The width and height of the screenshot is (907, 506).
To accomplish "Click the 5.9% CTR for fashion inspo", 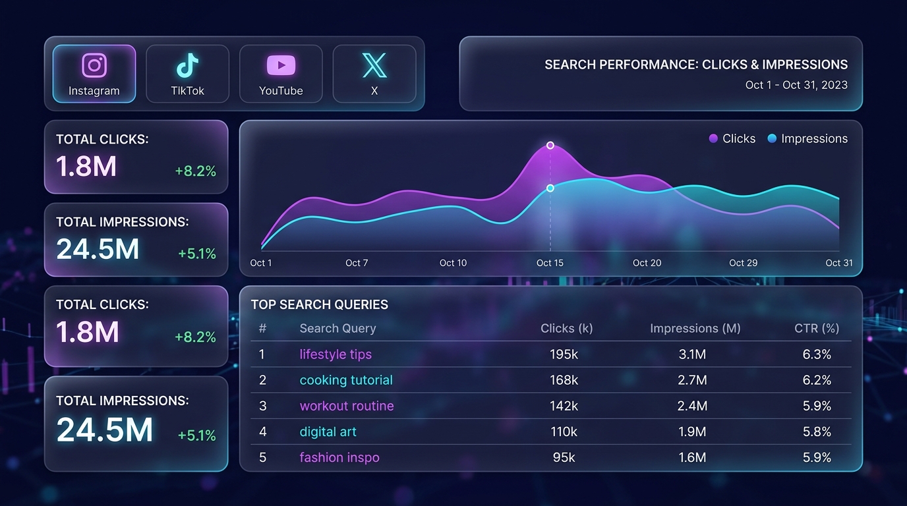I will pyautogui.click(x=817, y=457).
